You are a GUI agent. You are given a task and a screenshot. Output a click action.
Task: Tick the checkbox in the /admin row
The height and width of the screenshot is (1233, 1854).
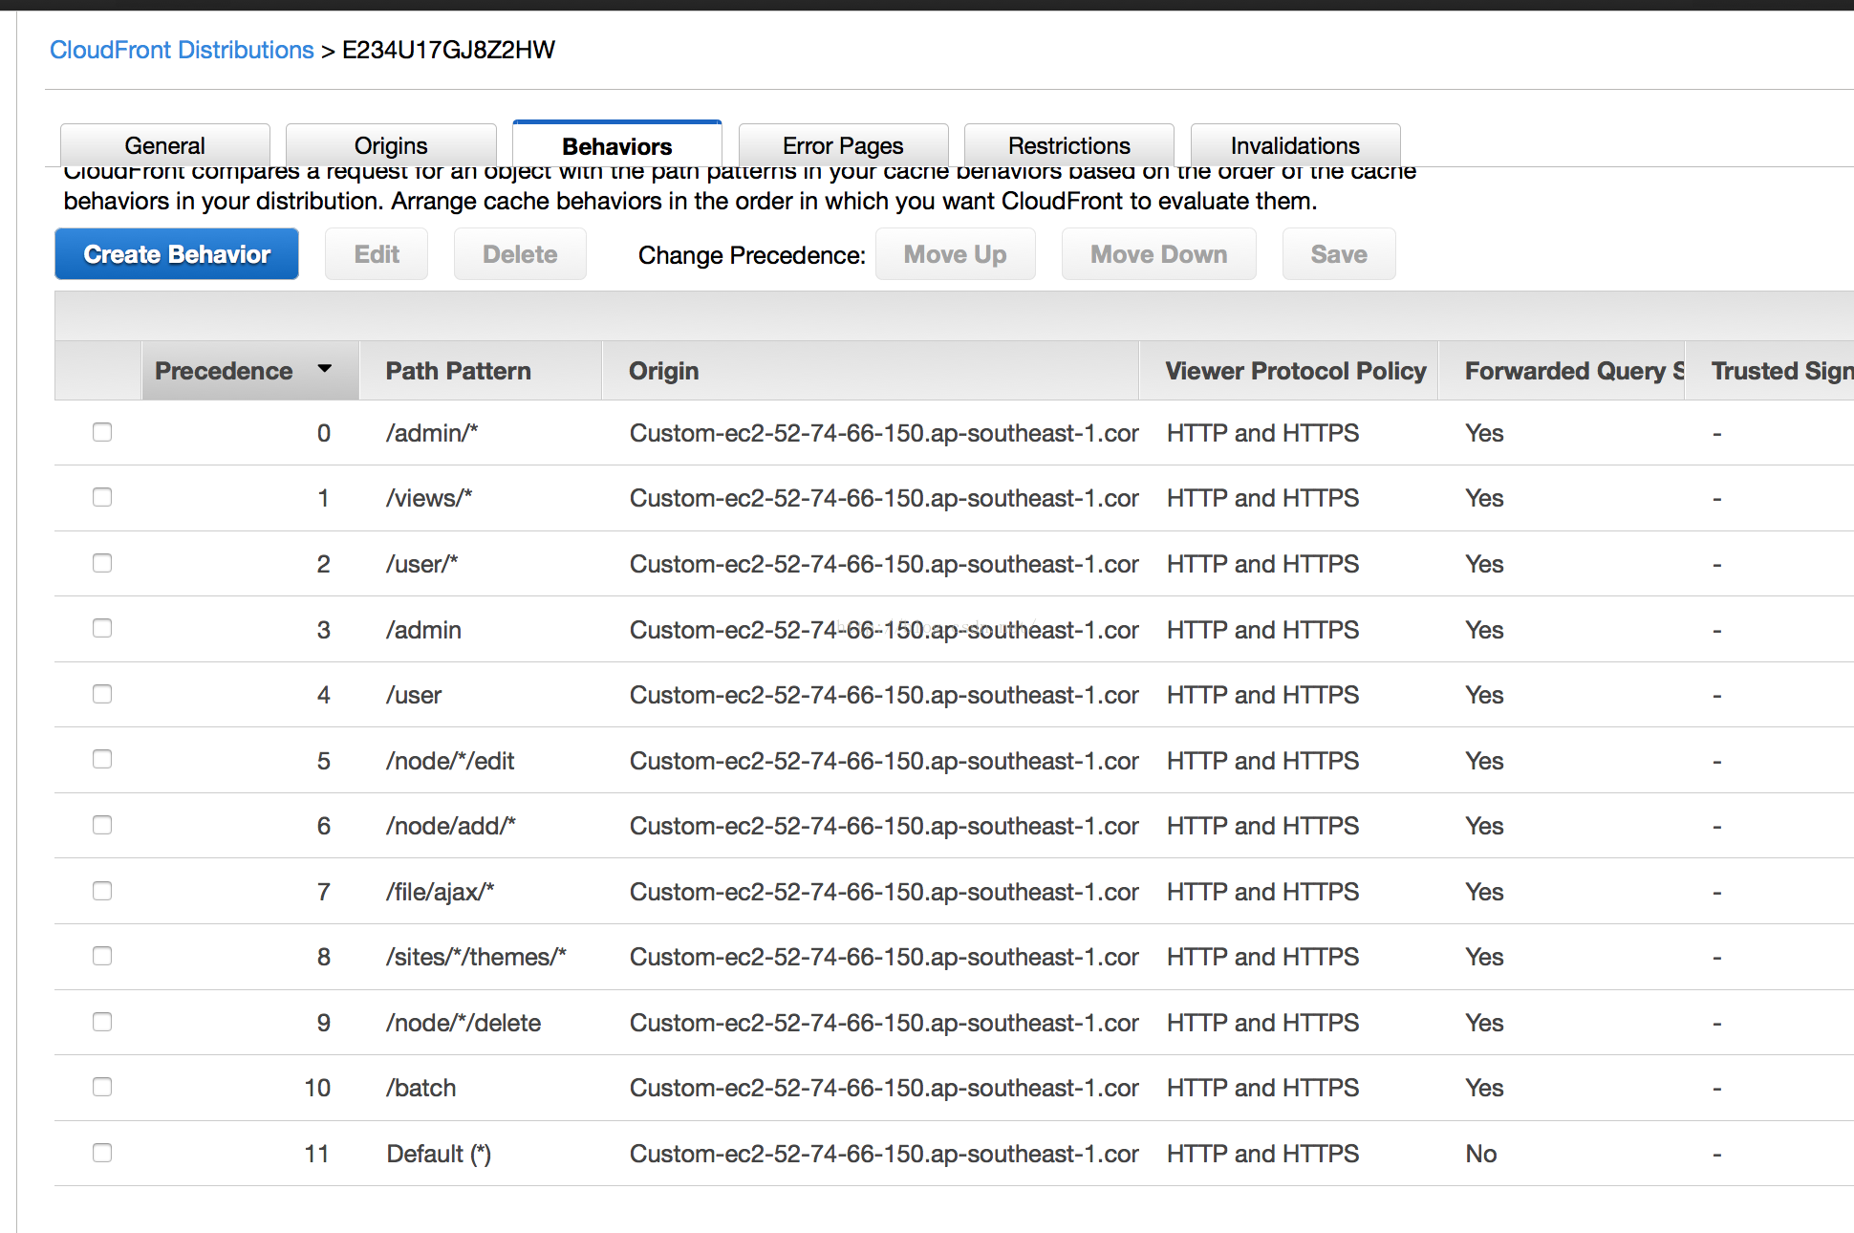click(x=102, y=628)
